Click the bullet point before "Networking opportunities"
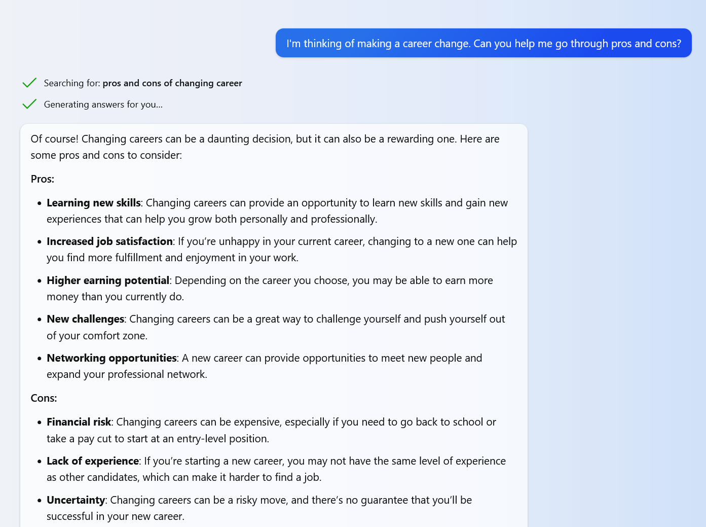The image size is (706, 527). tap(39, 359)
